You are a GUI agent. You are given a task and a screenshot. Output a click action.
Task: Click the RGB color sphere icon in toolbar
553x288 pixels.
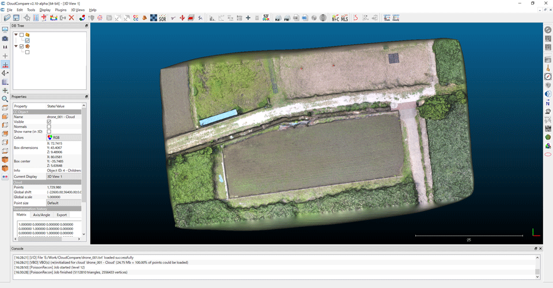coord(82,18)
